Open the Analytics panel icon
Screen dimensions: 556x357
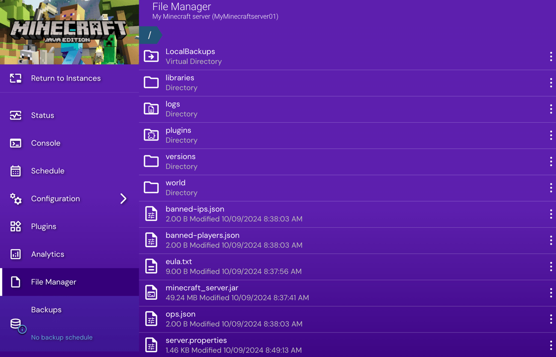(15, 254)
